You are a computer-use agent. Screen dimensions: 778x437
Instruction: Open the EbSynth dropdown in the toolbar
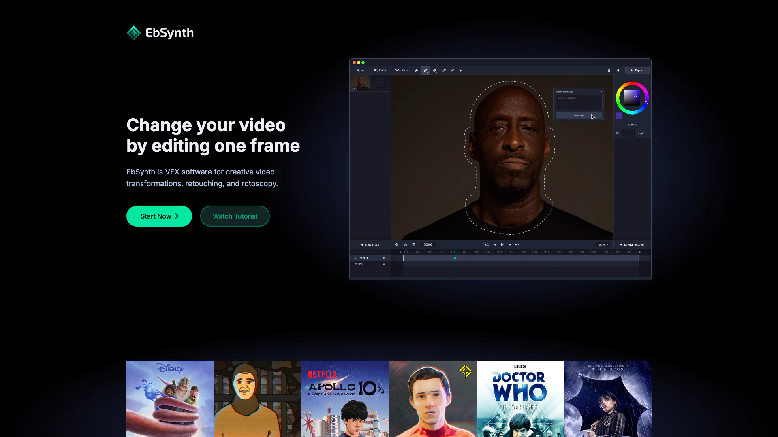click(x=402, y=70)
